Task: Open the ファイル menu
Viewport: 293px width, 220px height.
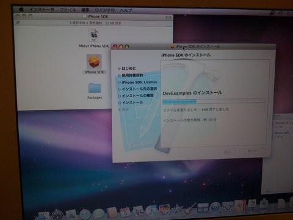Action: 68,10
